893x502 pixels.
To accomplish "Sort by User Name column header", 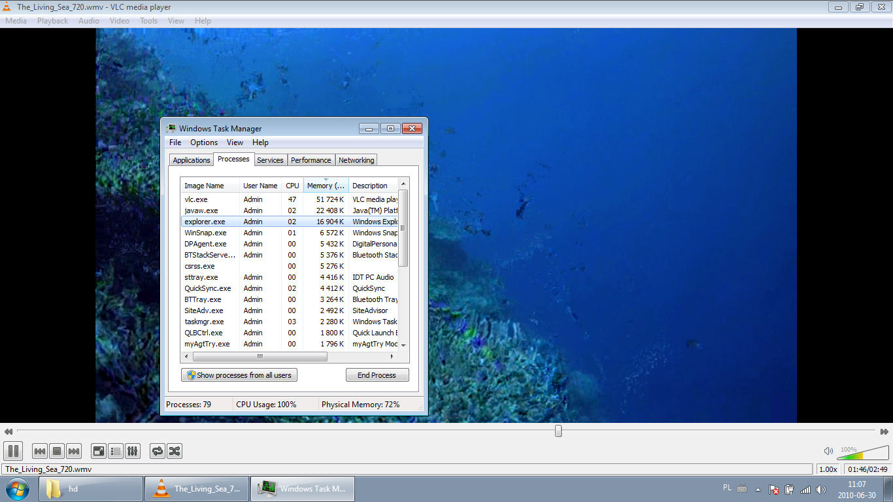I will pos(260,186).
